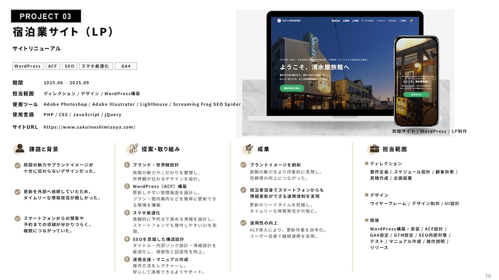Click the number 3 circle for スマホ最適化

(x=127, y=213)
